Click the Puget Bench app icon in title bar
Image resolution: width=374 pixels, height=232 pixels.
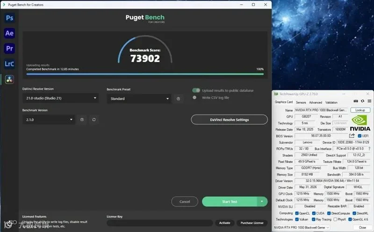pyautogui.click(x=4, y=5)
